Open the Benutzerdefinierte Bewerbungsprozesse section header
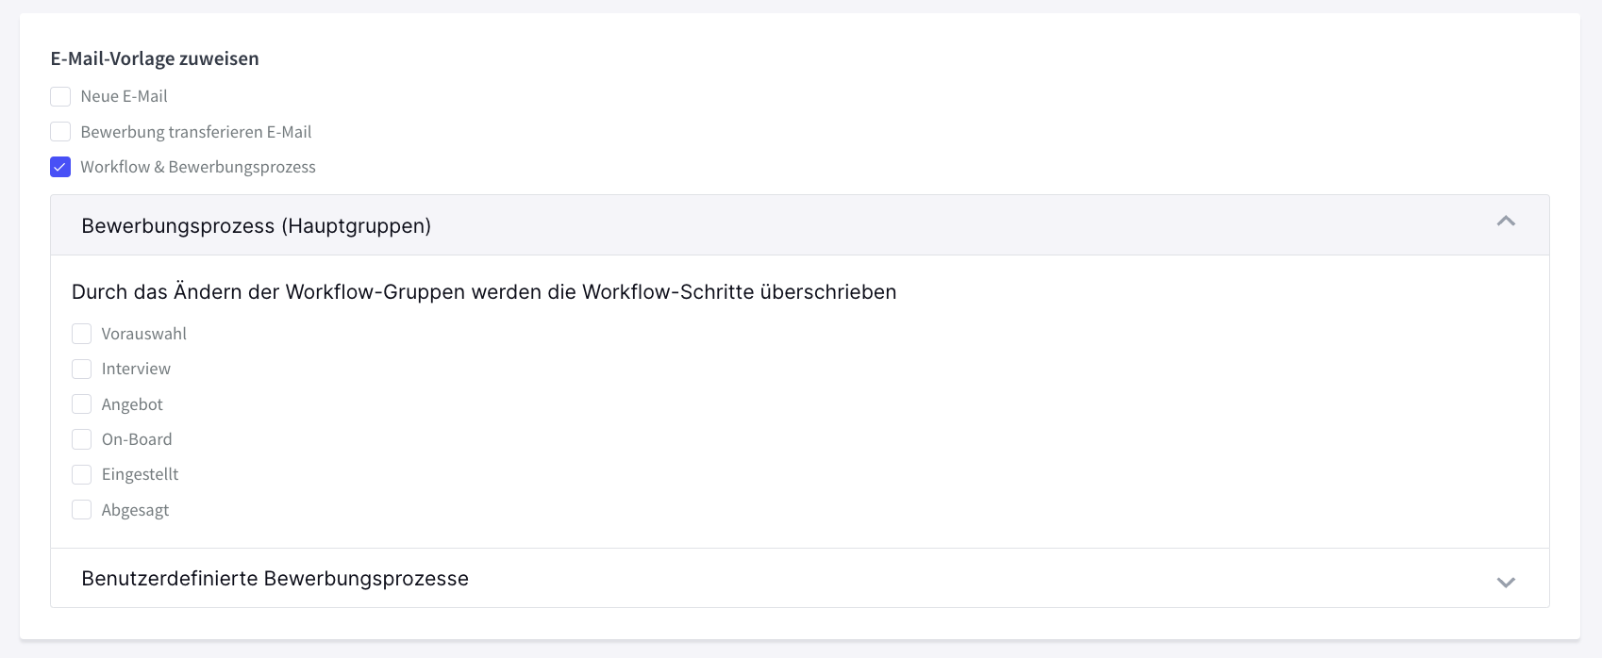 pyautogui.click(x=275, y=579)
